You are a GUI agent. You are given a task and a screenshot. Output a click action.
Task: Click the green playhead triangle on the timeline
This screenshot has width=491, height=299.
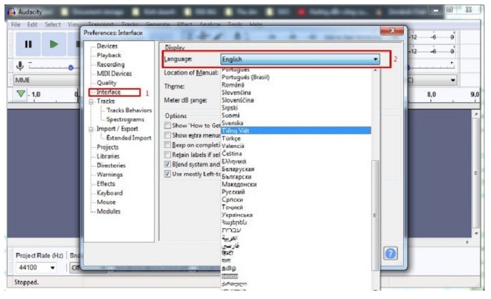[21, 95]
